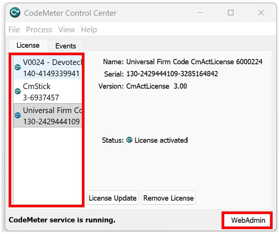Select the V0024 - Devotech license entry
The height and width of the screenshot is (234, 279).
coord(48,67)
